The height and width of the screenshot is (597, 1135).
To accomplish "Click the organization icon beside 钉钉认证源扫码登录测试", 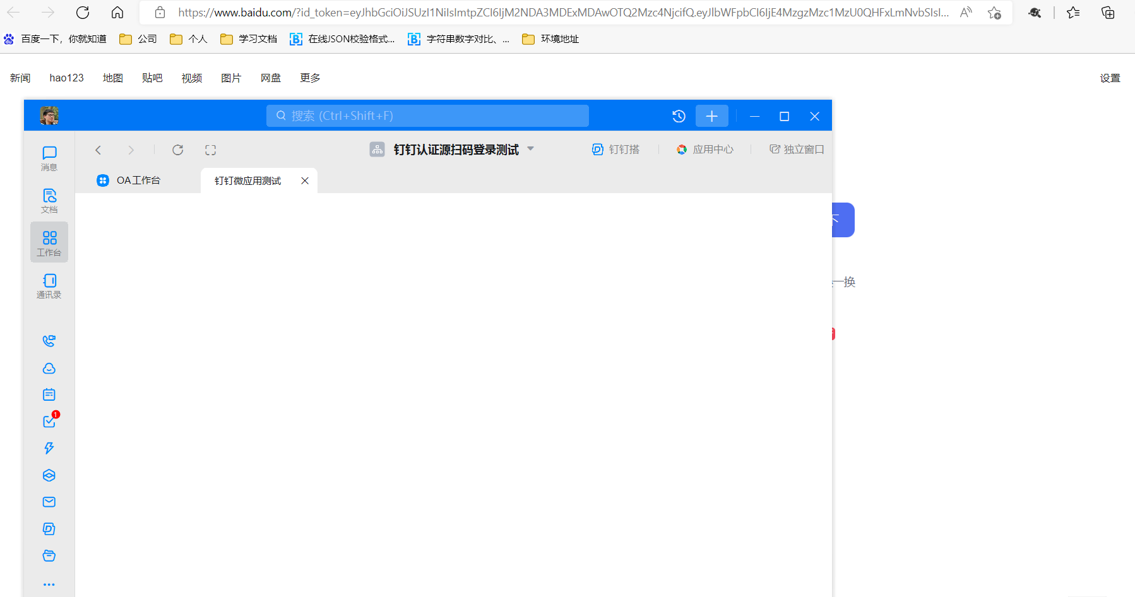I will pos(377,150).
